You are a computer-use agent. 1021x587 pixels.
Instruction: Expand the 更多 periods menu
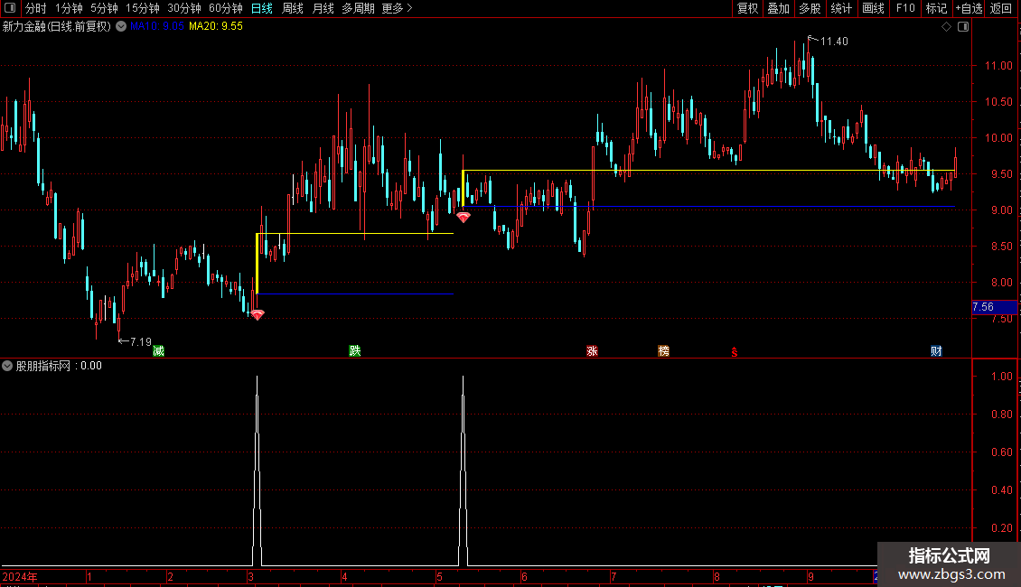398,8
